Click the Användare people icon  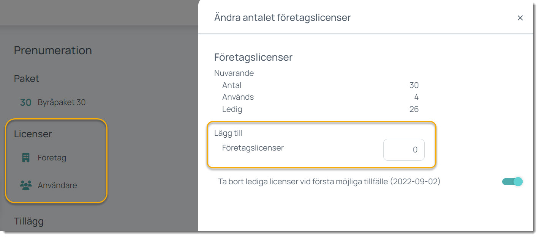(x=26, y=185)
